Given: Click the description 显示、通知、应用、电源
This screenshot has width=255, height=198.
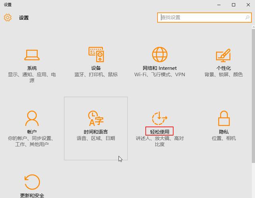Looking at the screenshot, I should (x=32, y=78).
